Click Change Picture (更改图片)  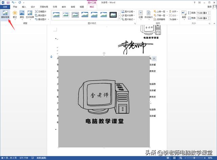41,15
